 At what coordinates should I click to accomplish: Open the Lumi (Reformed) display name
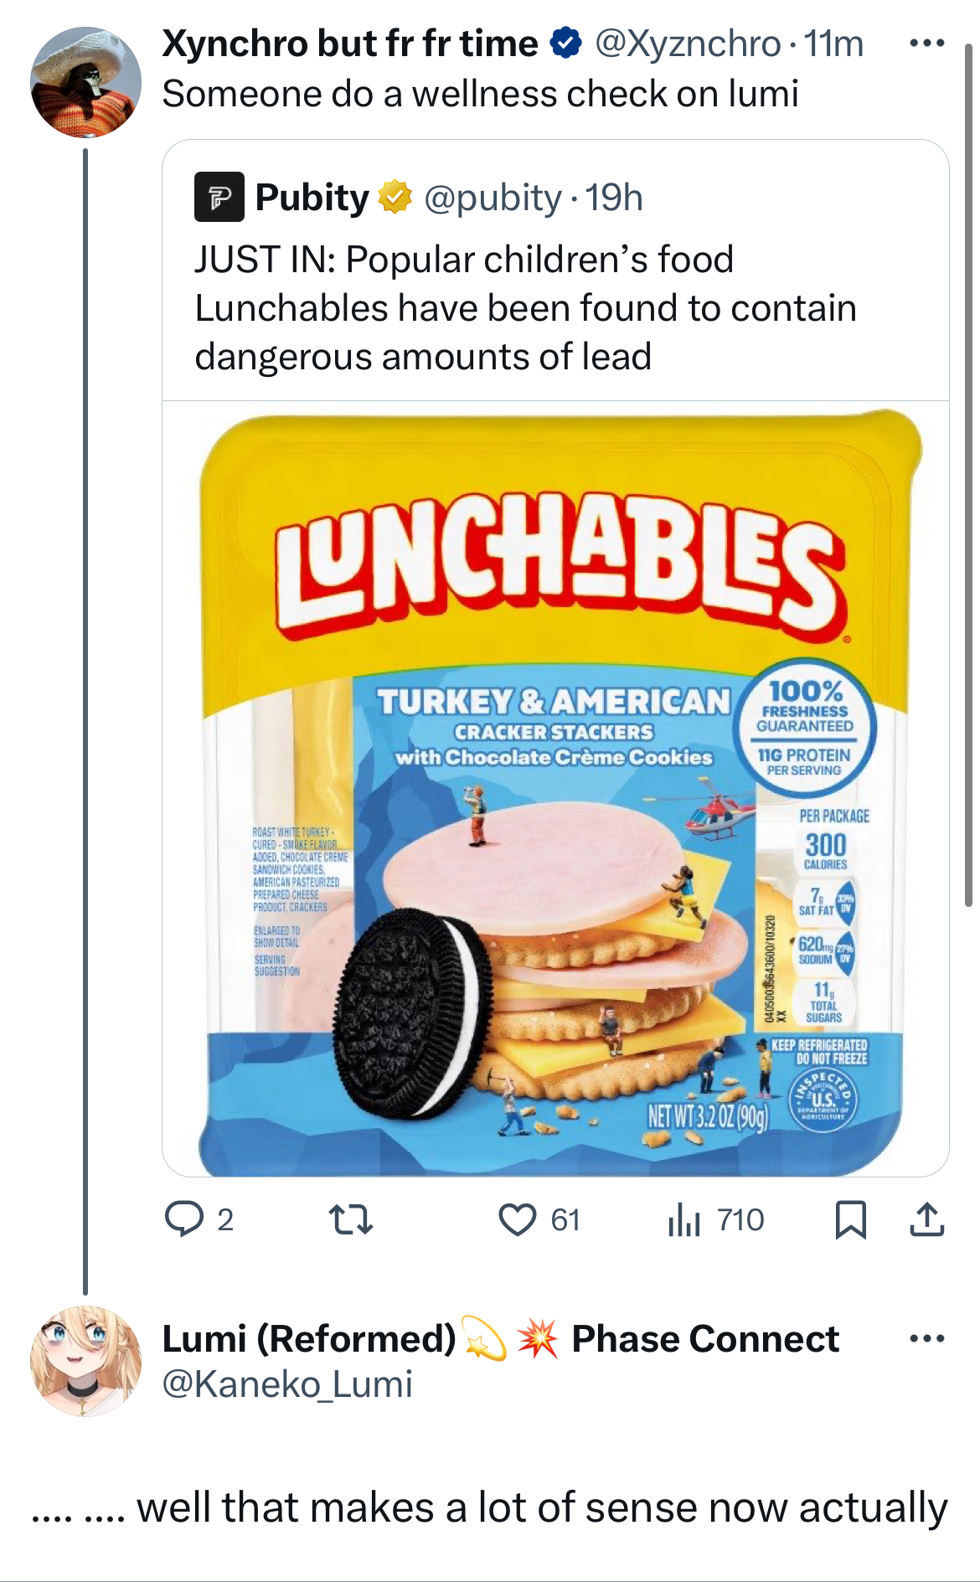308,1338
